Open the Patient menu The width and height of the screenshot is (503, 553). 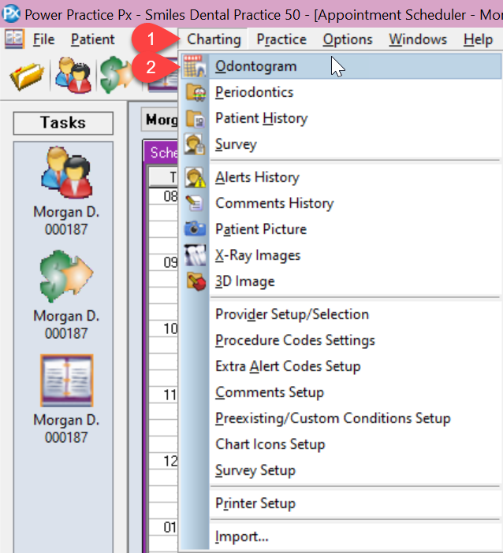point(92,39)
